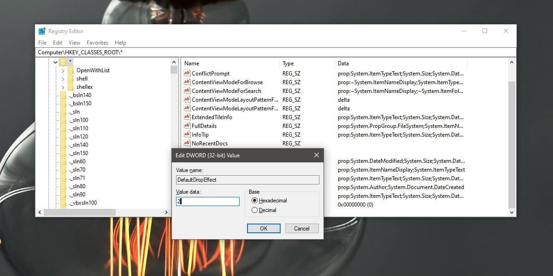Click the folder icon of ._sln key

tap(63, 112)
